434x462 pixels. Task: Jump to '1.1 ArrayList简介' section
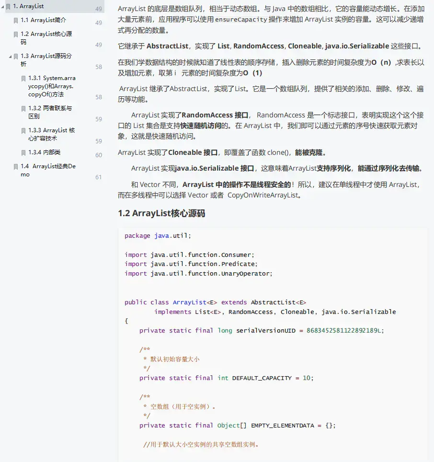click(43, 20)
